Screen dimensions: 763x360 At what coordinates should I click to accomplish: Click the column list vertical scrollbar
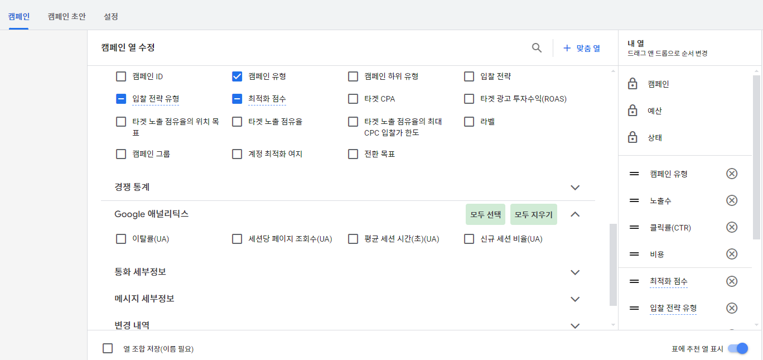point(613,265)
